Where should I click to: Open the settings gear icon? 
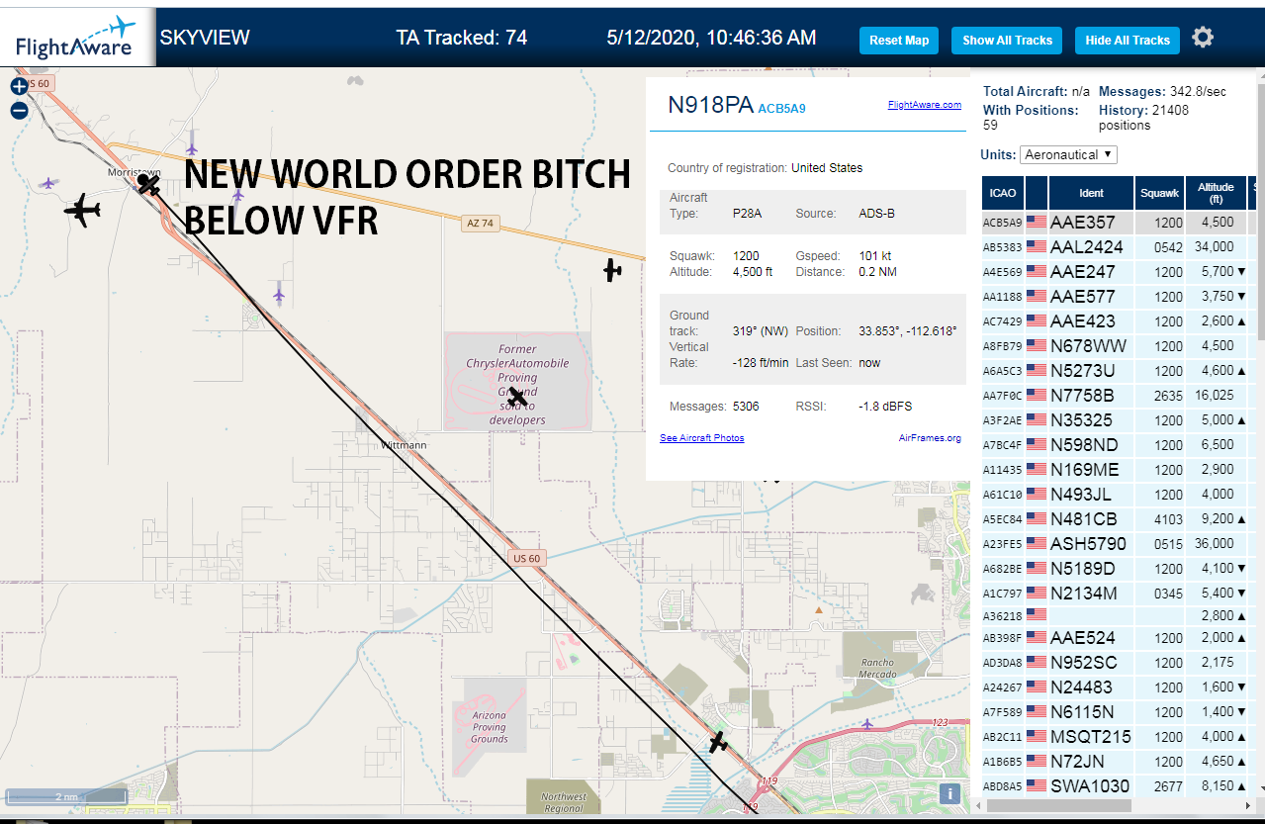tap(1203, 38)
